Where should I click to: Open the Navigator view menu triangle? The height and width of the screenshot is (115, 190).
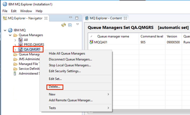(x=78, y=24)
